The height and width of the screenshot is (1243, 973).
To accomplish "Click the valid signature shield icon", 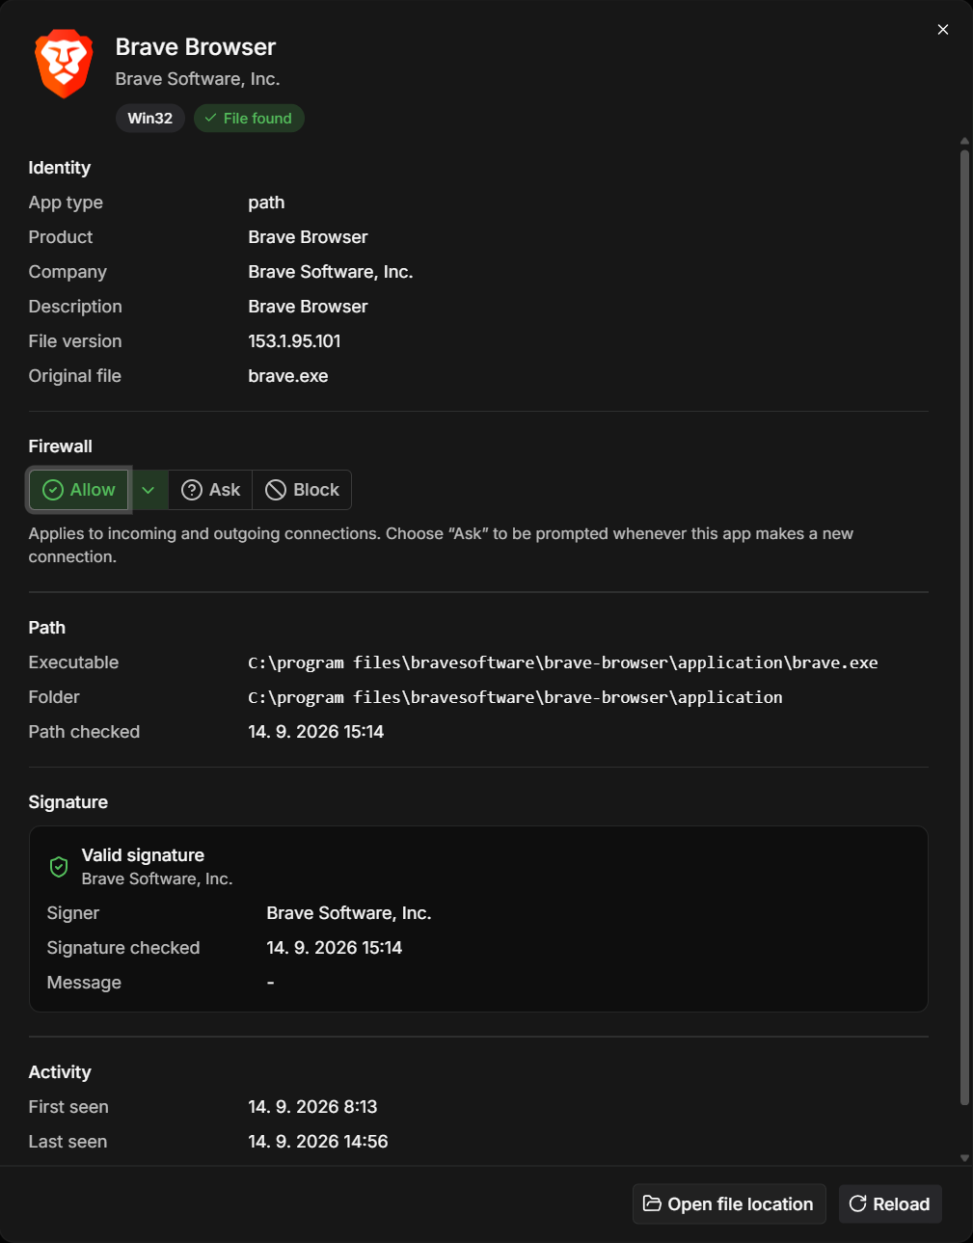I will click(x=59, y=866).
